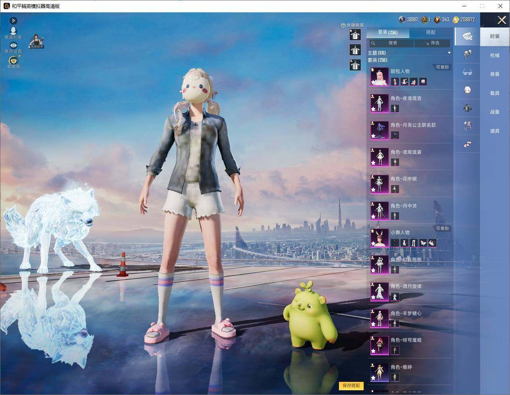
Task: Open the 战备 tab
Action: (495, 112)
